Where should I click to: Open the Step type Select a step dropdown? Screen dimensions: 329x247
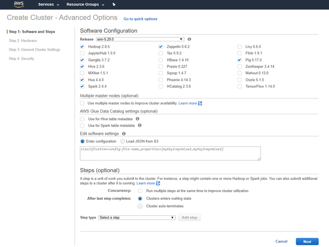[137, 217]
